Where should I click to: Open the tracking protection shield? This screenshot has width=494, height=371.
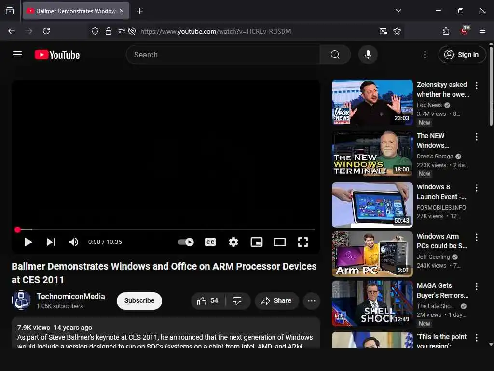coord(95,31)
